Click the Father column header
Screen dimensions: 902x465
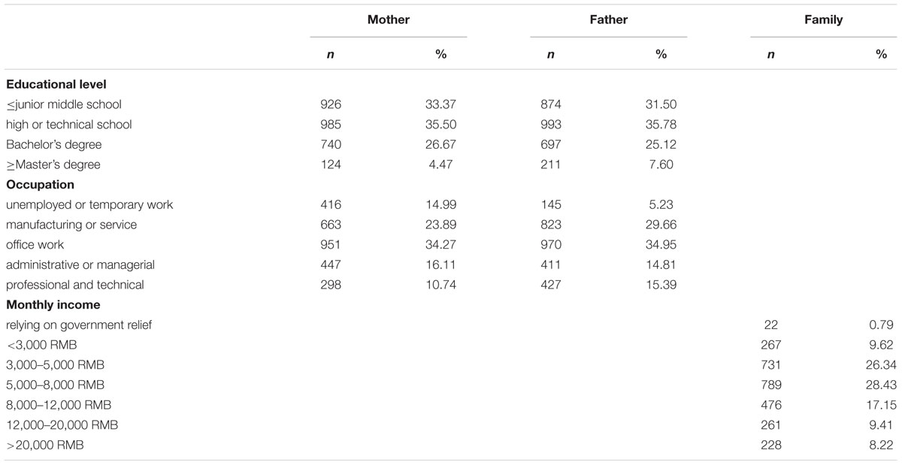coord(608,20)
